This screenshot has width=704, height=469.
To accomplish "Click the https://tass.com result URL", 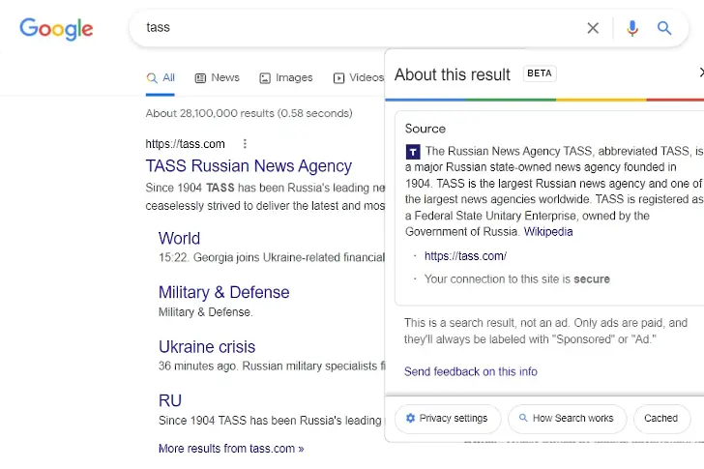I will [x=185, y=144].
